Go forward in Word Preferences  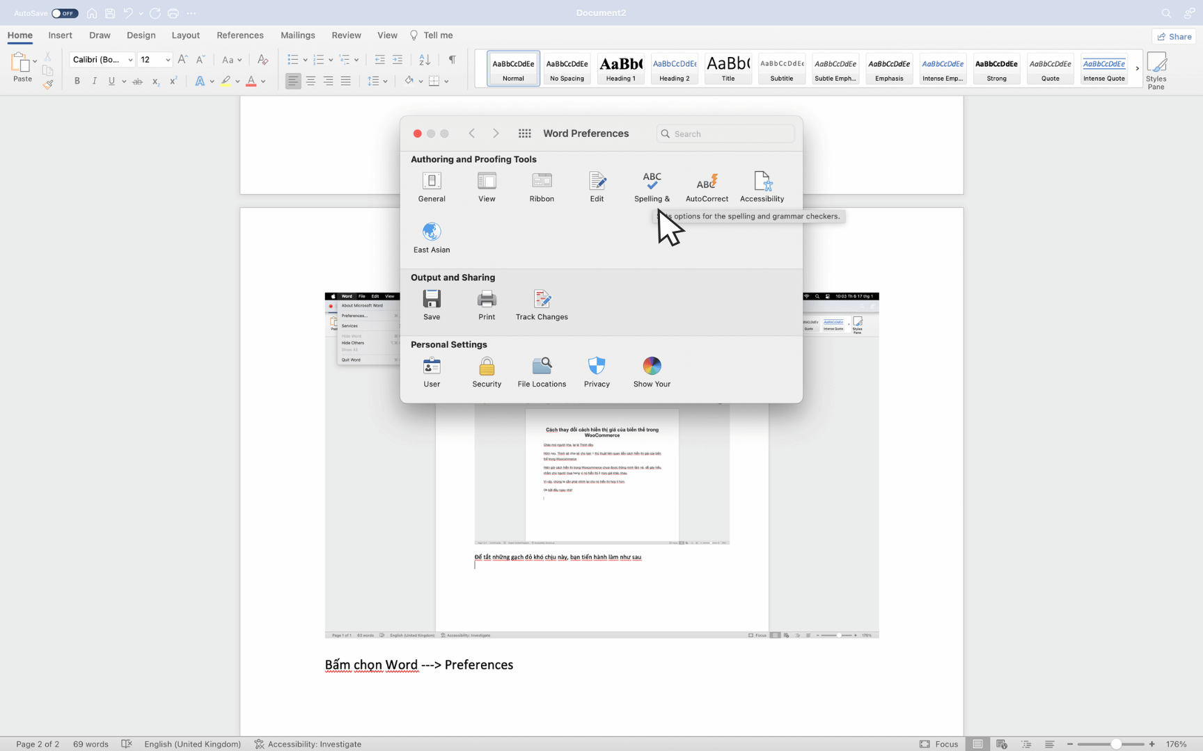pos(496,134)
